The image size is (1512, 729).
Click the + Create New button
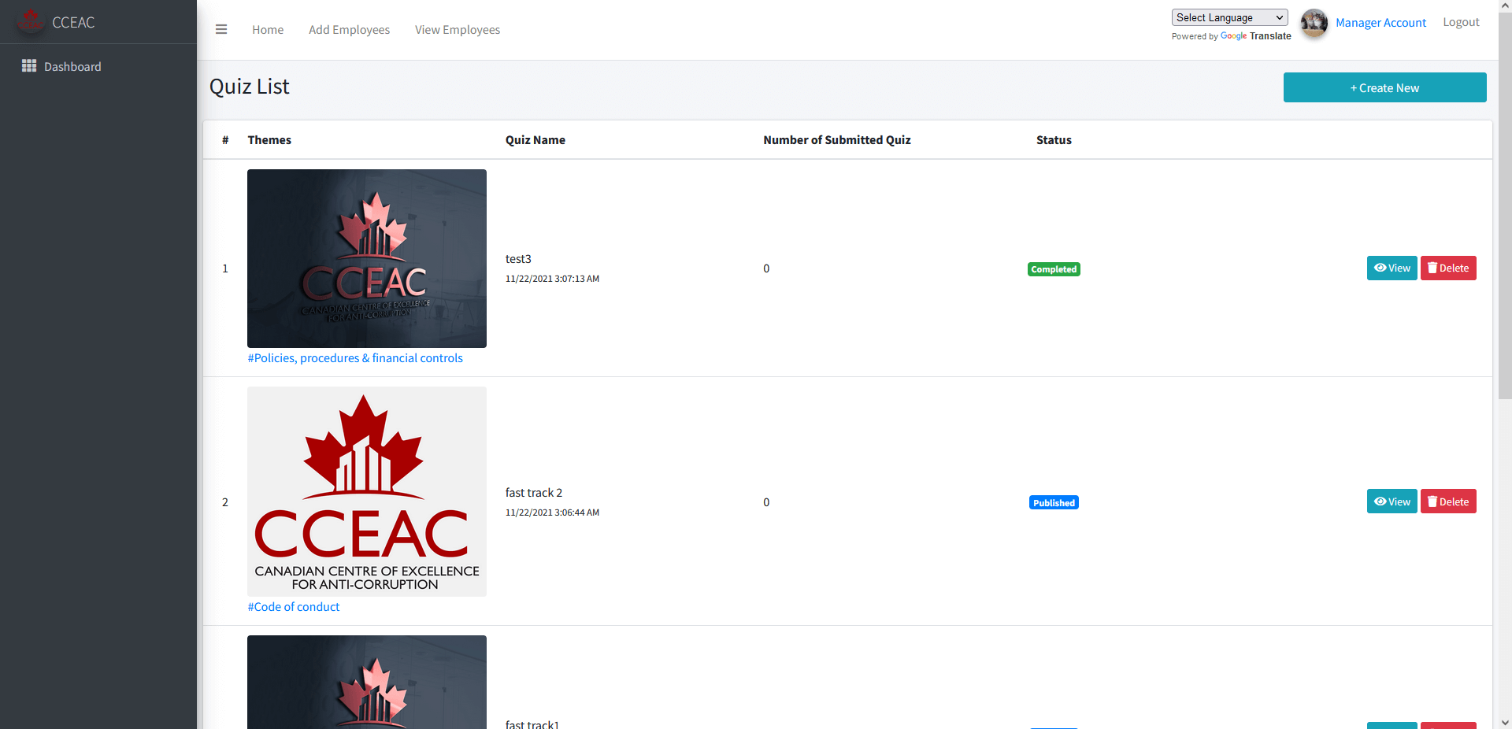click(1384, 87)
